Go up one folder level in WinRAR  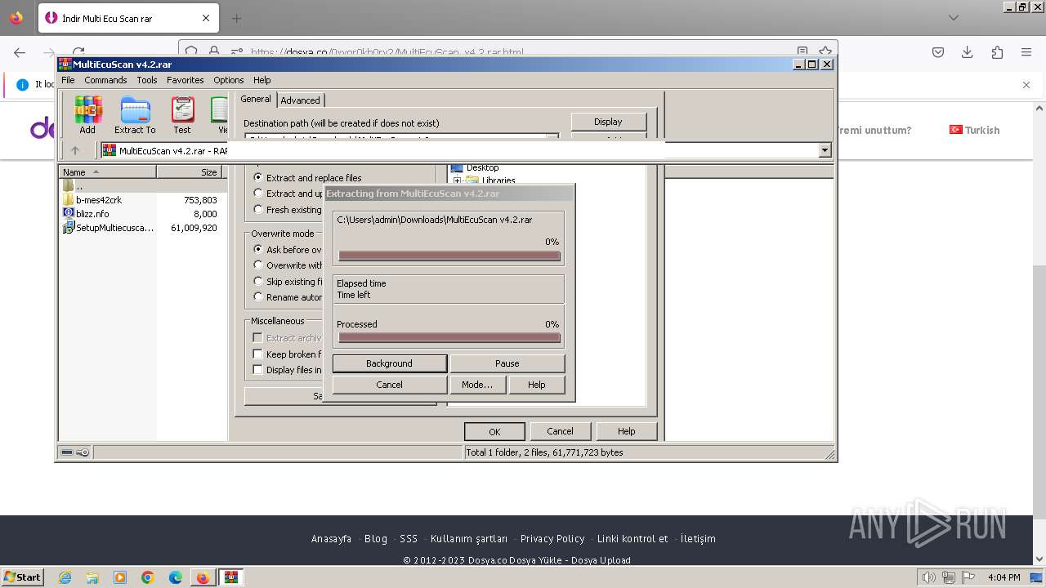(75, 150)
